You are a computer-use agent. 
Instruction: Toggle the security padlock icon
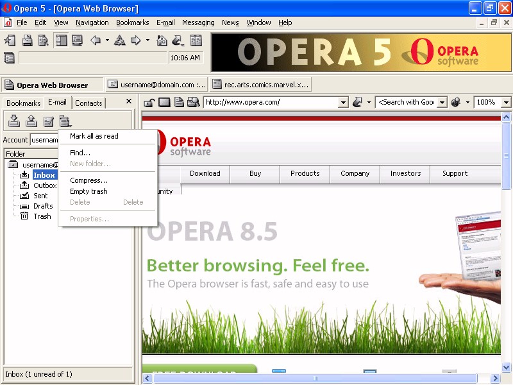tap(149, 103)
